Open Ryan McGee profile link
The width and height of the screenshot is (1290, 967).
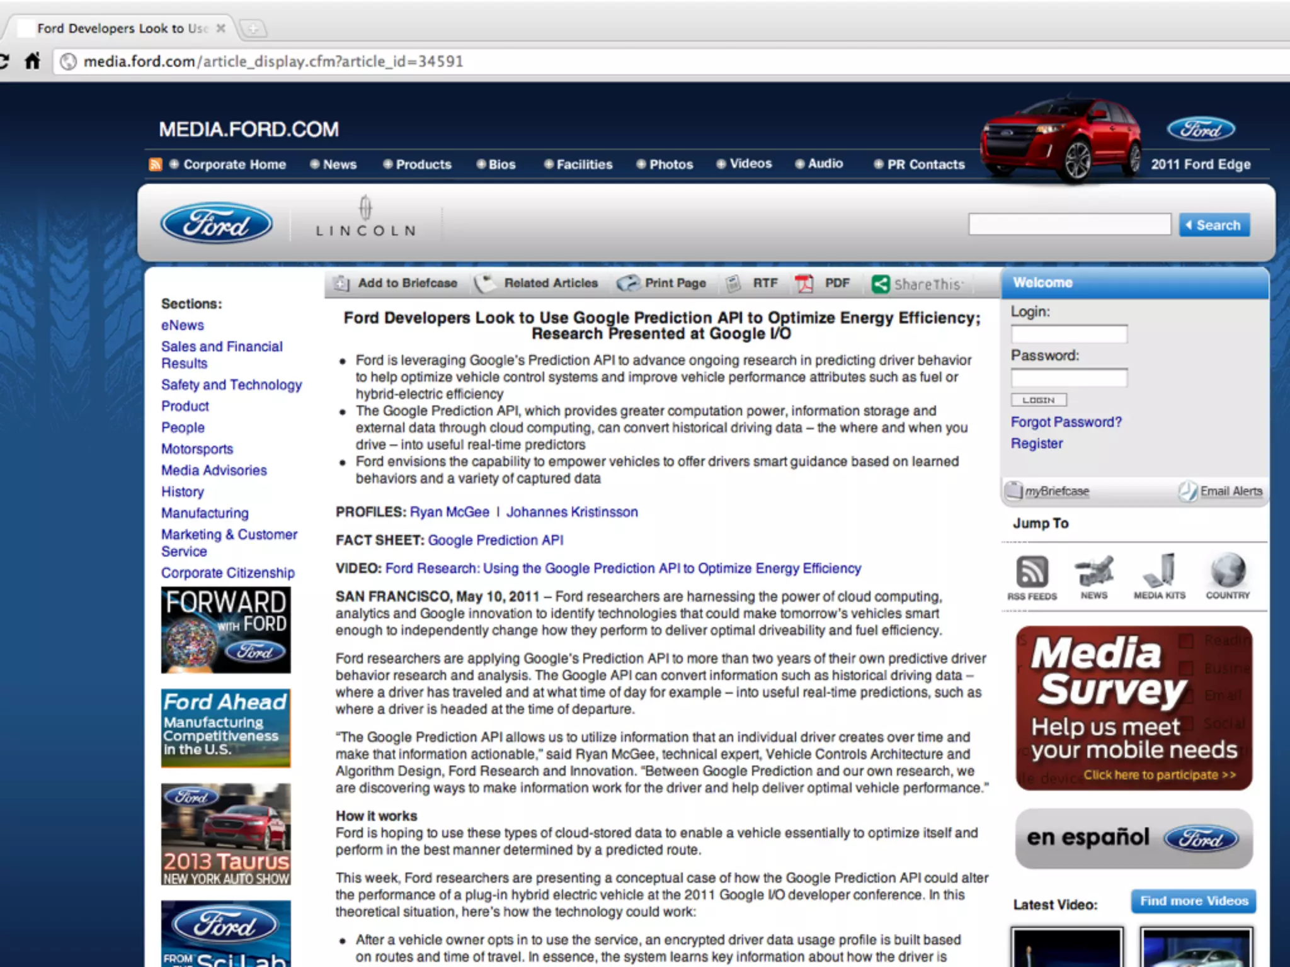point(450,512)
